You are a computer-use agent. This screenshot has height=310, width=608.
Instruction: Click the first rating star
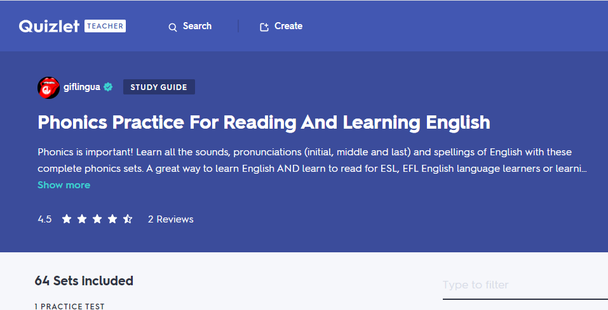tap(67, 219)
